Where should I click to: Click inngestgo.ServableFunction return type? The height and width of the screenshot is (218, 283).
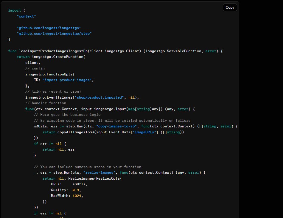point(173,51)
